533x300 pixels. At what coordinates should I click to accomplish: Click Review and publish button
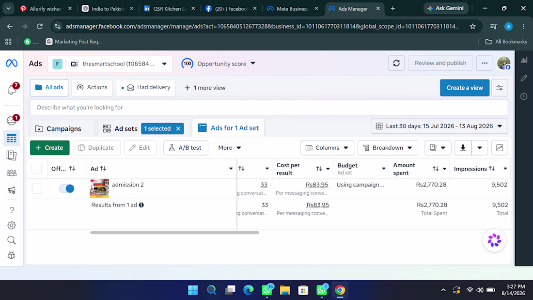440,63
